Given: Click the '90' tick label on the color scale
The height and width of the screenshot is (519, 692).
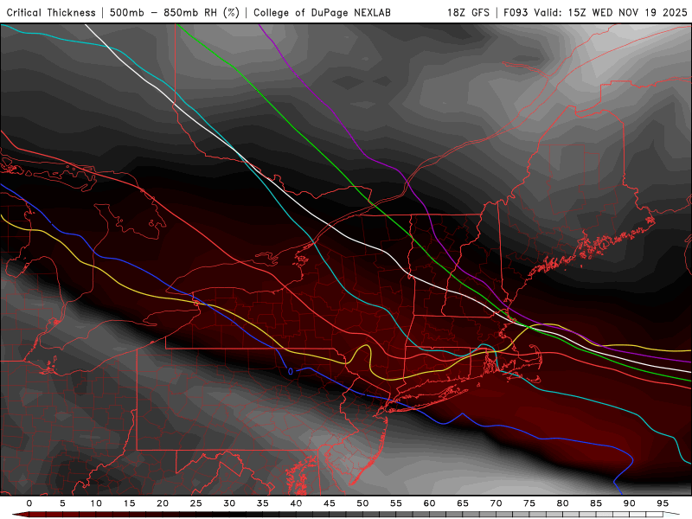Looking at the screenshot, I should coord(630,503).
